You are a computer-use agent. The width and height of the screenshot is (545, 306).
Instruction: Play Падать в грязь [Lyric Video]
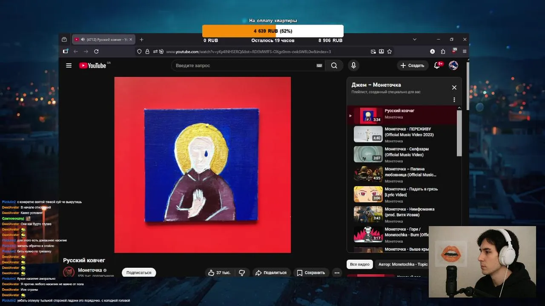tap(402, 194)
